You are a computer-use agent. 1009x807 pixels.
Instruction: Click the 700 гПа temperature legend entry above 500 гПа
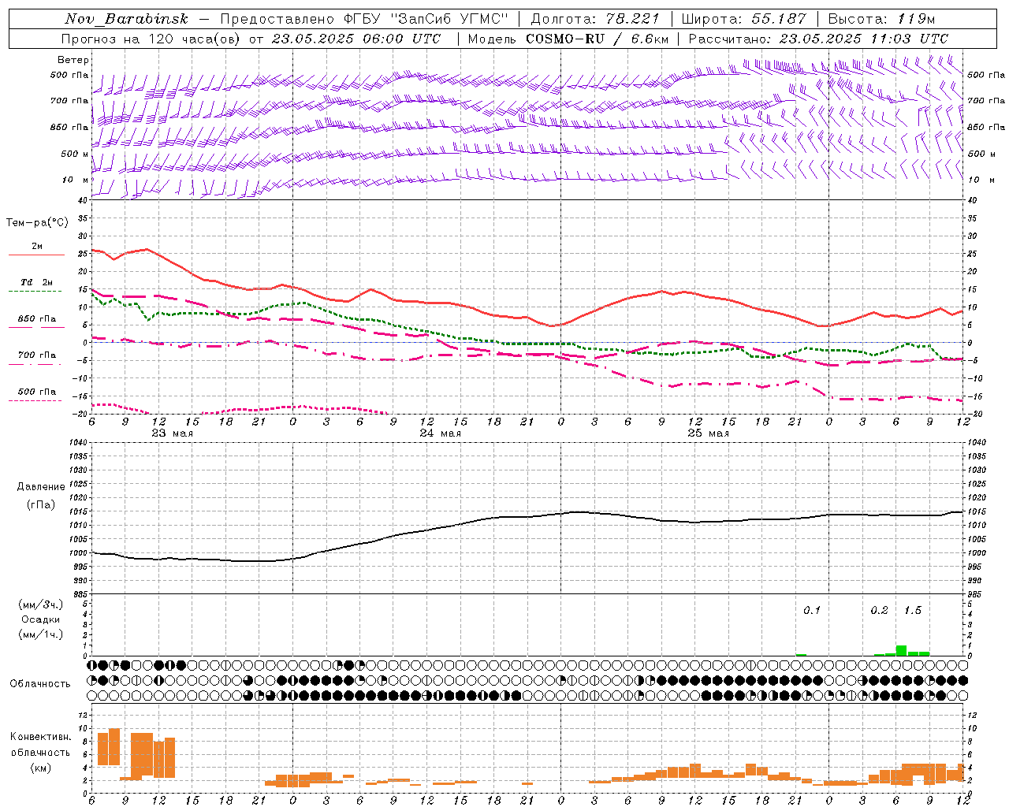[x=36, y=355]
